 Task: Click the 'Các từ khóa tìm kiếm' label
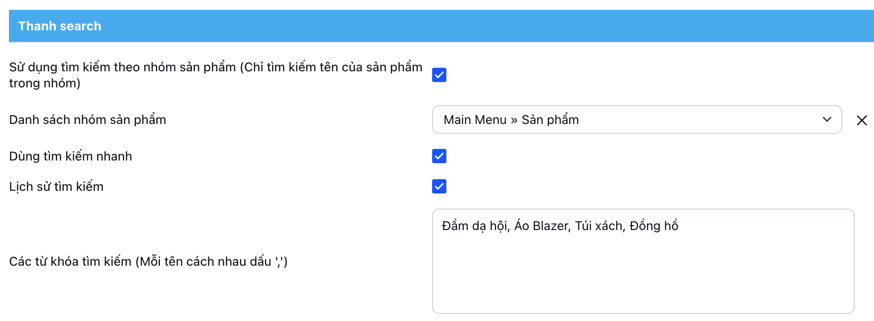coord(148,261)
